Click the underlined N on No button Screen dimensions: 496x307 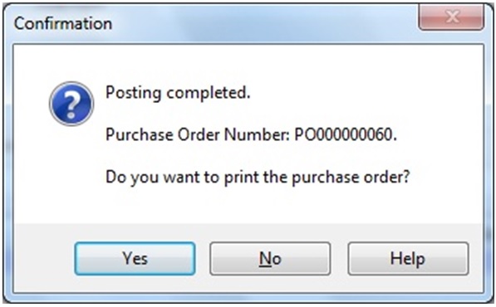click(265, 259)
